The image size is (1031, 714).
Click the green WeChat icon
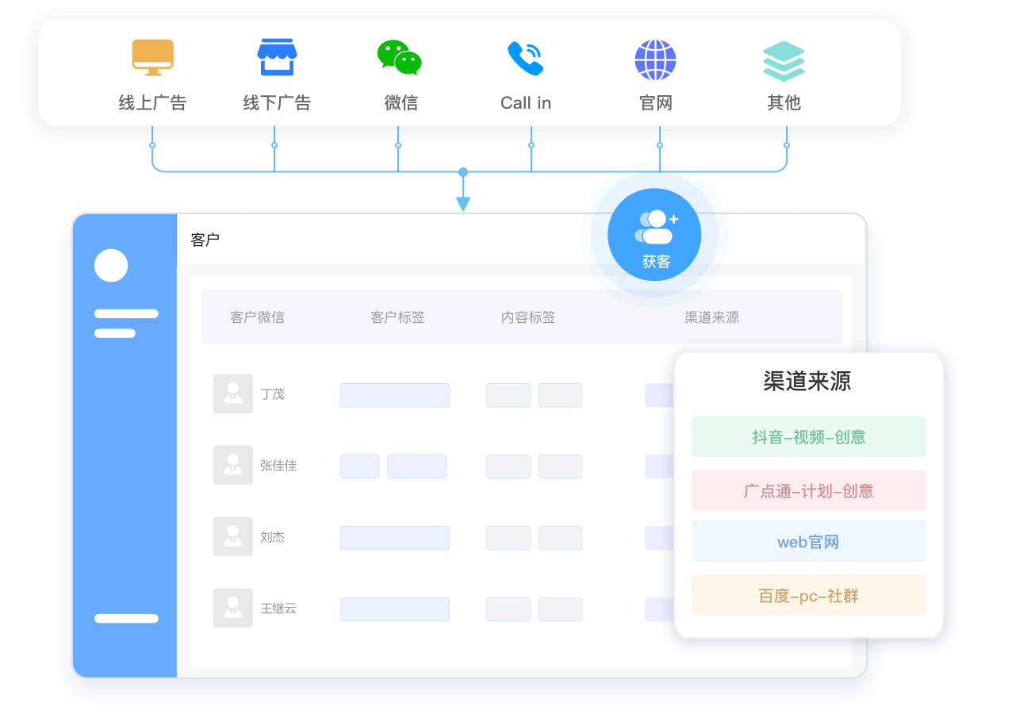(x=399, y=58)
